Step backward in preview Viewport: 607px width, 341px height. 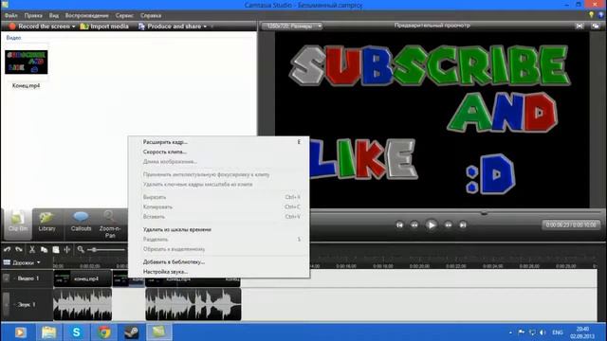414,225
